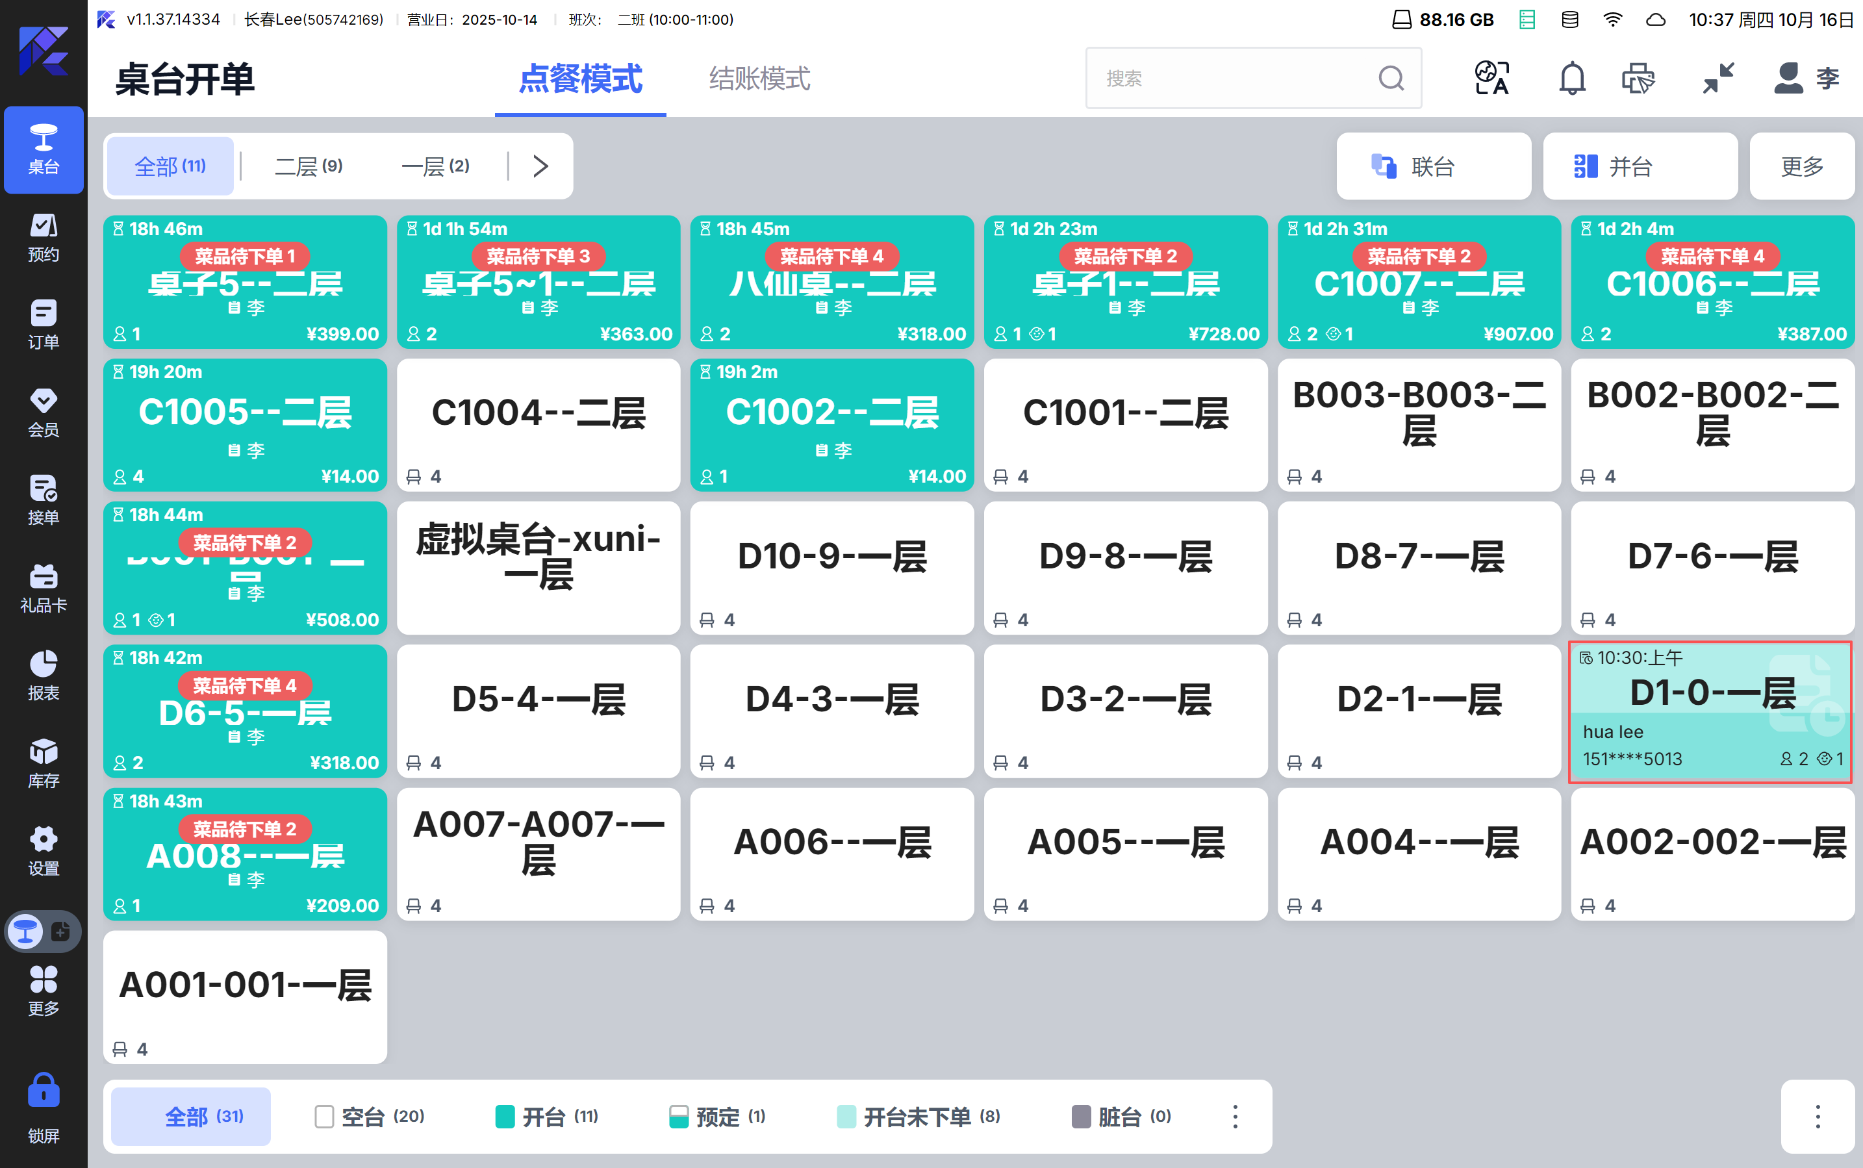Select the 一层 (2) floor tab

(x=435, y=166)
